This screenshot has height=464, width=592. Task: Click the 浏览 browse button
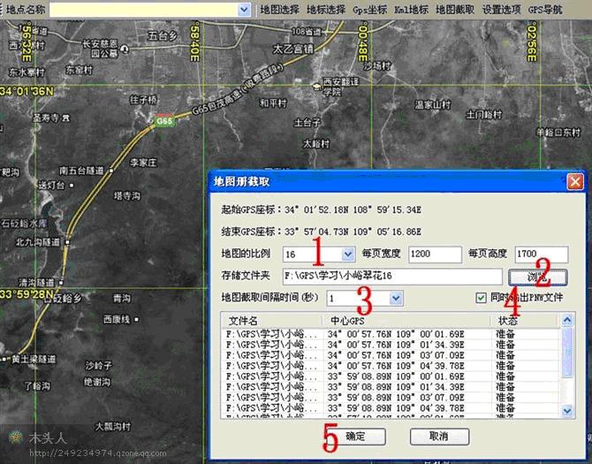(537, 276)
